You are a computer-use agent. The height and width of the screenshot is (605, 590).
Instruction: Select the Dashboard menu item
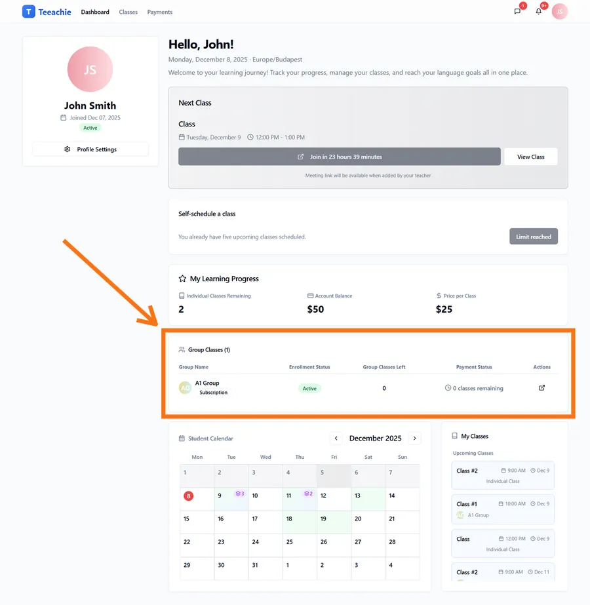[95, 12]
